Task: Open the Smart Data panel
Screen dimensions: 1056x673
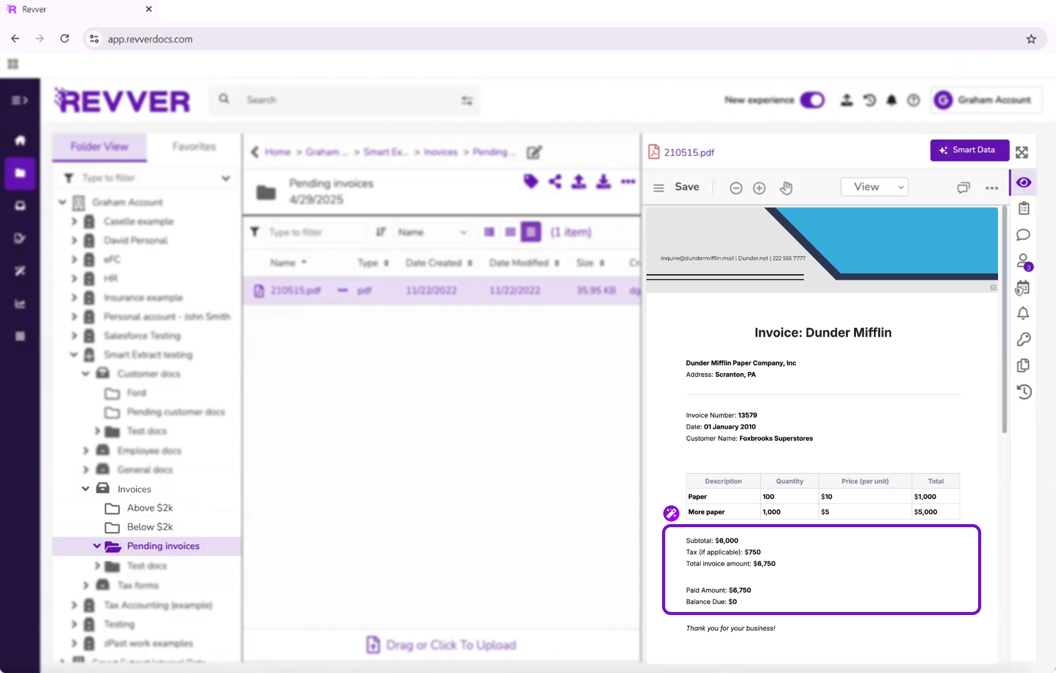Action: tap(969, 150)
